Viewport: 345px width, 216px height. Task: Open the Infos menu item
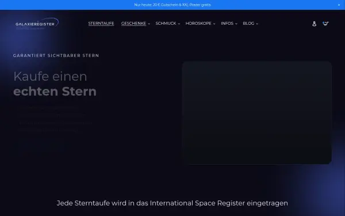tap(227, 24)
